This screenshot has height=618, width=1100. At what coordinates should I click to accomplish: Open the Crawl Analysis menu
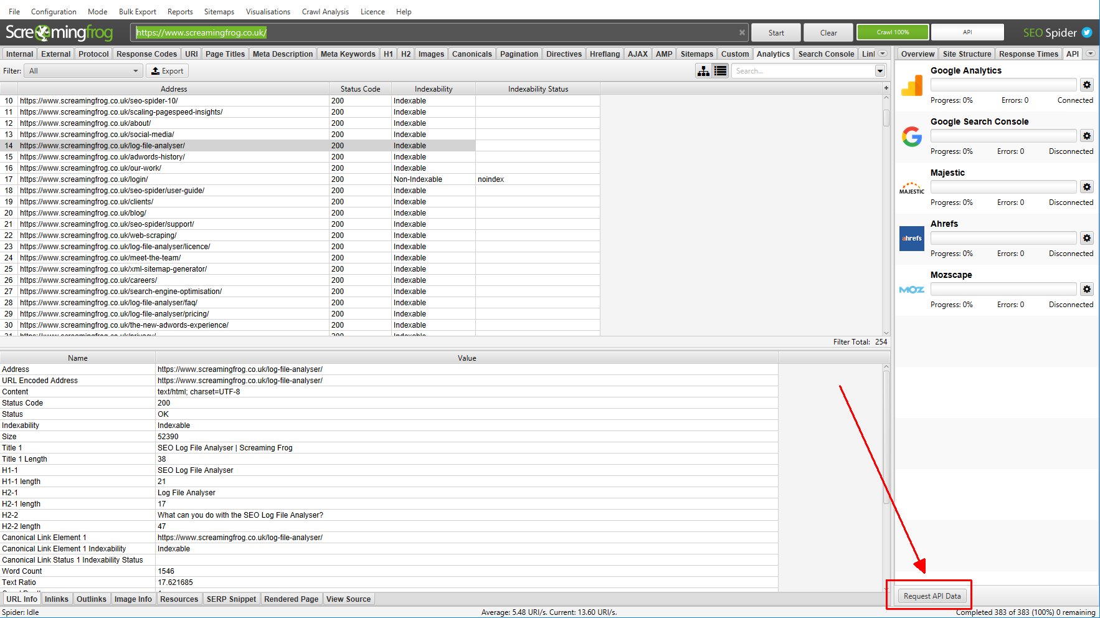click(325, 11)
